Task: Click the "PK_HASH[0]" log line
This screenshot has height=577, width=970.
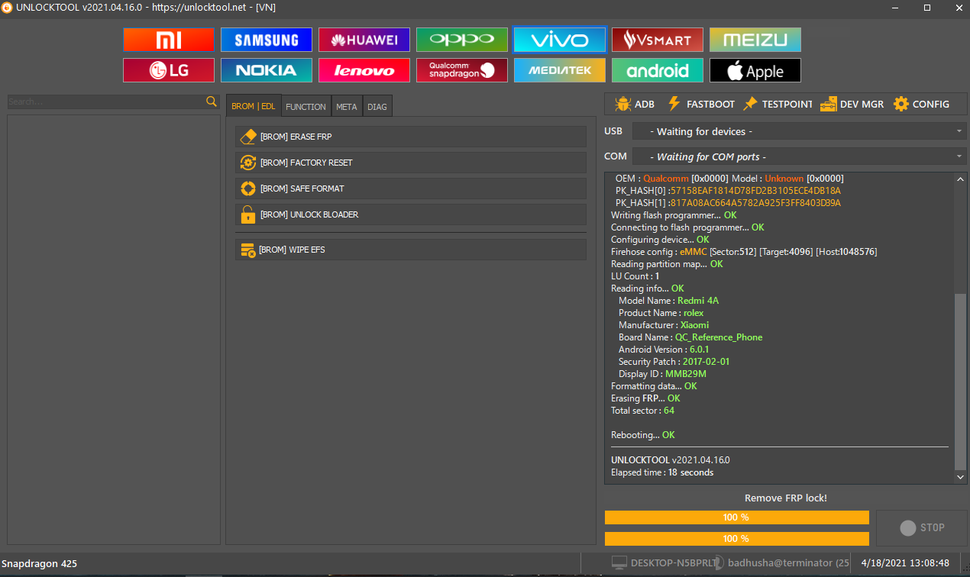Action: [x=728, y=191]
